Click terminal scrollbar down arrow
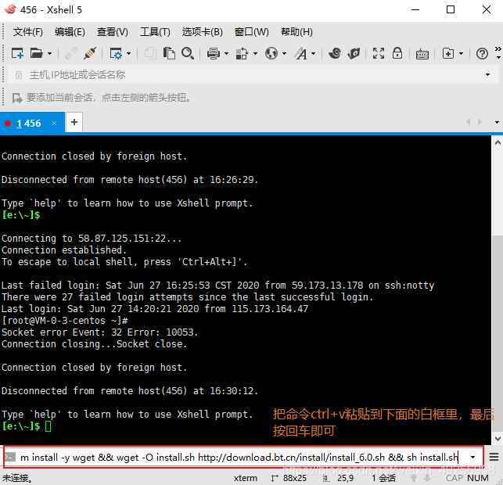503x485 pixels. pyautogui.click(x=498, y=438)
